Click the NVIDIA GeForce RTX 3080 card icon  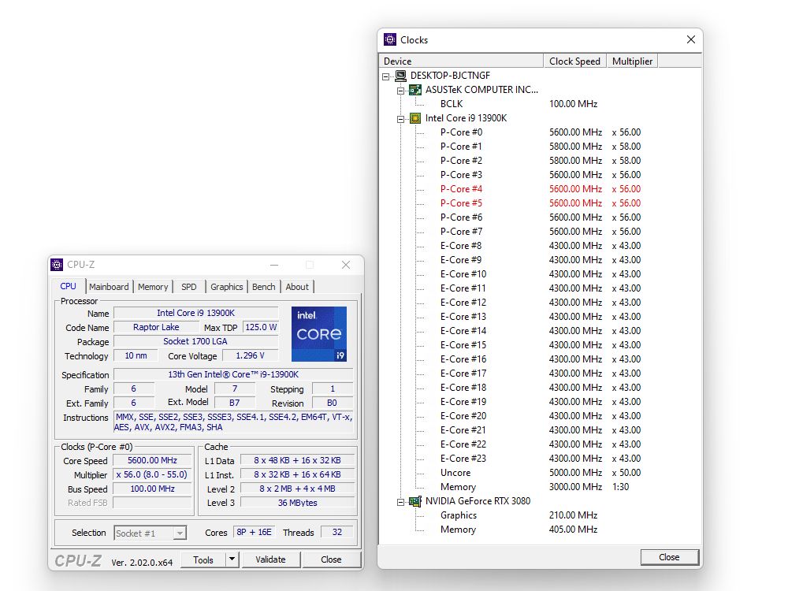tap(415, 501)
